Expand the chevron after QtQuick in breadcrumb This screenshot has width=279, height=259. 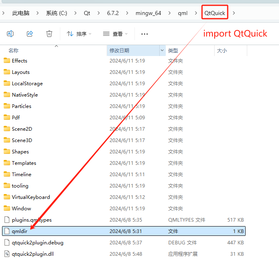point(234,13)
